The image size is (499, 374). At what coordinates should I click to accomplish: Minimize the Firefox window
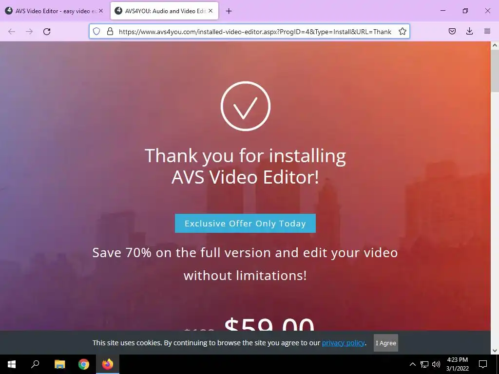click(442, 11)
